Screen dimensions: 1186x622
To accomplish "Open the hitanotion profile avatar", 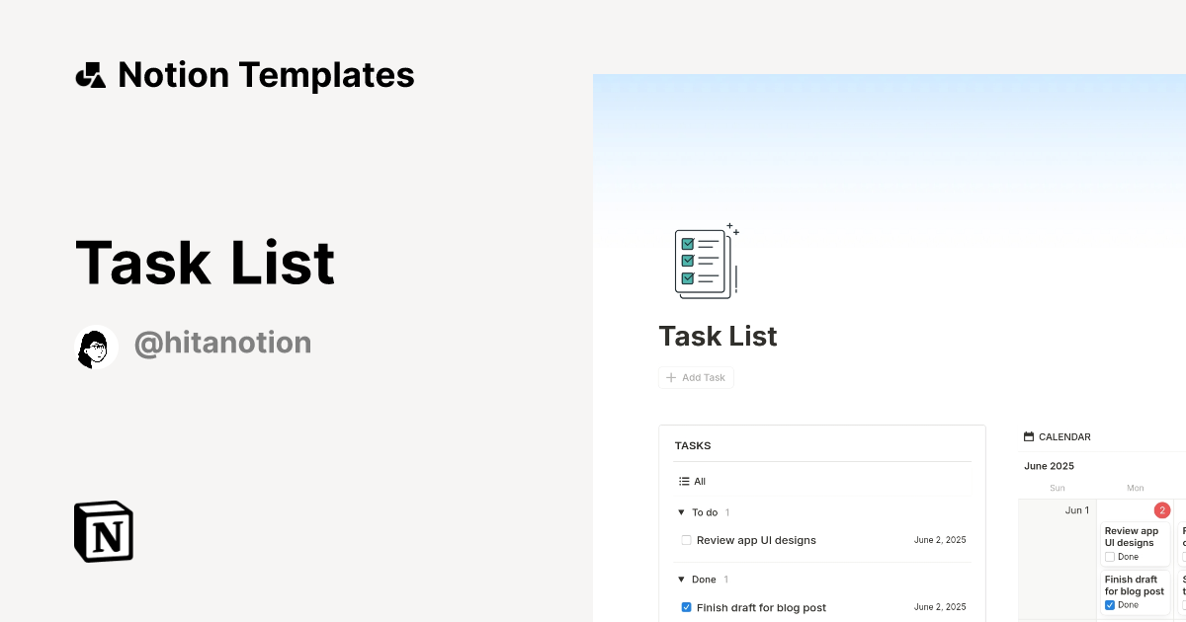I will tap(97, 347).
